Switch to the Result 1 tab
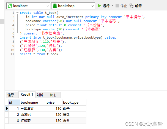Viewport: 167px width, 129px height. pos(27,95)
